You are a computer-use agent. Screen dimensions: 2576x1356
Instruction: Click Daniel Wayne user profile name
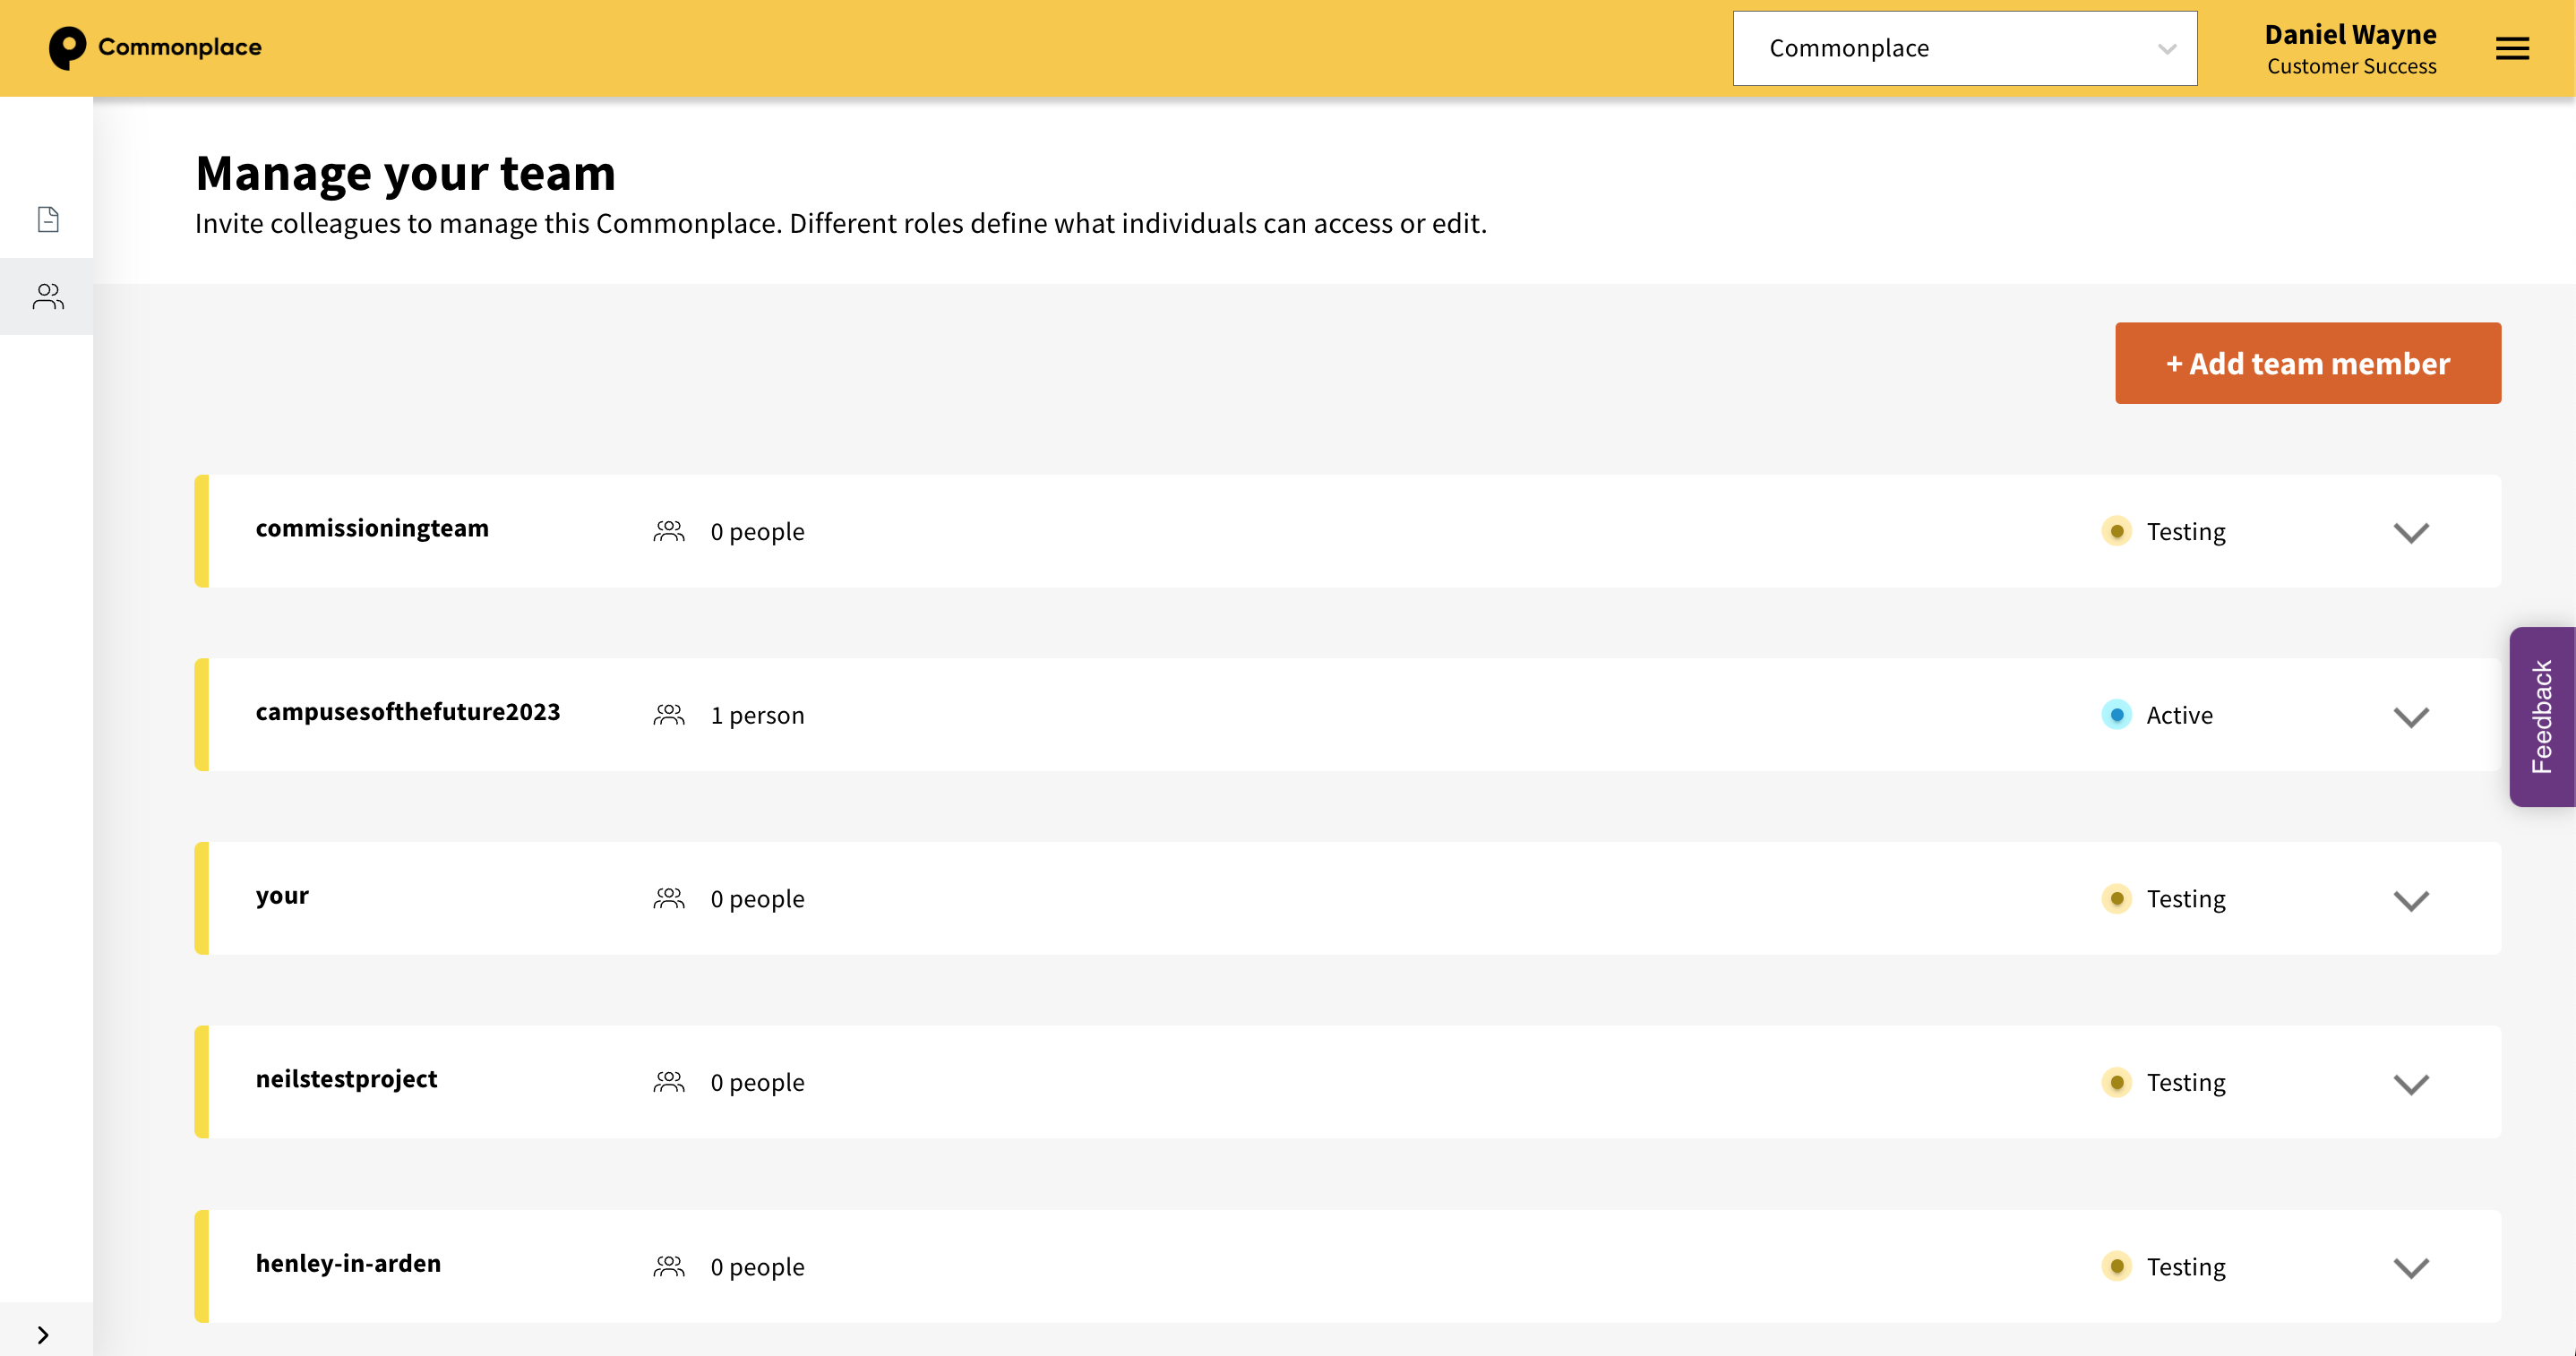coord(2349,35)
